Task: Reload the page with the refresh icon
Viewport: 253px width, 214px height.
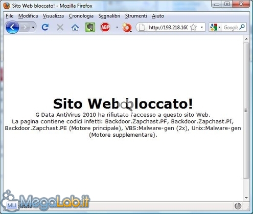Action: coord(45,27)
